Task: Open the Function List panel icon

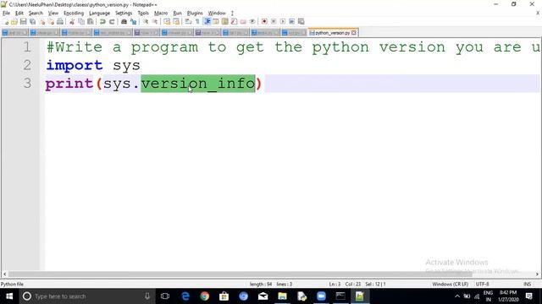Action: (234, 21)
